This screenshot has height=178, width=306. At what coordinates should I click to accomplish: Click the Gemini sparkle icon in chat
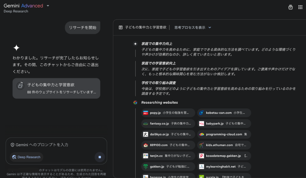pos(16,48)
